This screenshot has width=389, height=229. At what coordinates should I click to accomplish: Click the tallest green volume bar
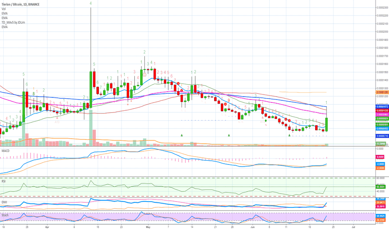click(x=91, y=128)
